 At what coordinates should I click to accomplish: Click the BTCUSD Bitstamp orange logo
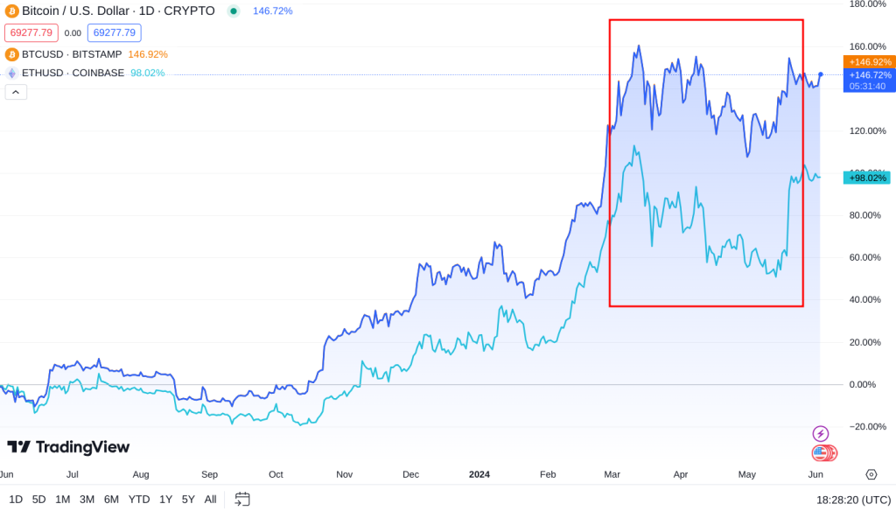[x=12, y=54]
